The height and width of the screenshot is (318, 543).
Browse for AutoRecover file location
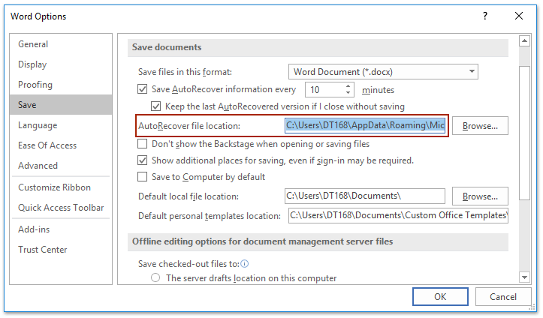coord(480,126)
